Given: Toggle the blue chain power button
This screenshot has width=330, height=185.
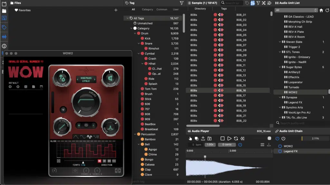Looking at the screenshot, I should pos(277,138).
